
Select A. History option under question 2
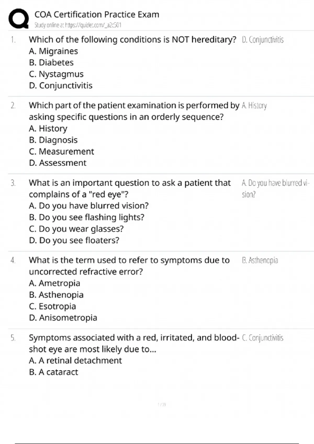click(x=48, y=128)
